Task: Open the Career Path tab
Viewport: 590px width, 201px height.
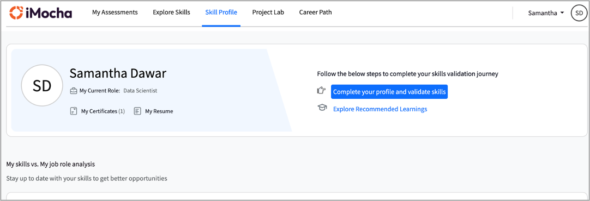Action: tap(315, 12)
